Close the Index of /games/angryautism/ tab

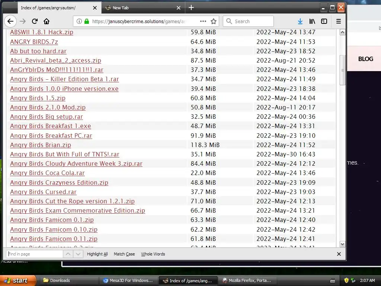[x=95, y=8]
